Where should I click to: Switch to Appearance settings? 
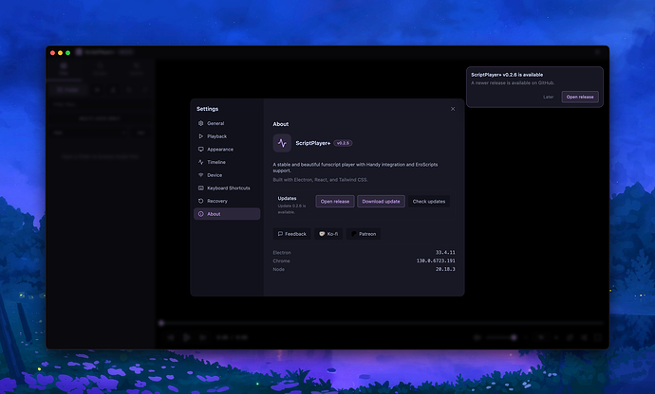[227, 150]
